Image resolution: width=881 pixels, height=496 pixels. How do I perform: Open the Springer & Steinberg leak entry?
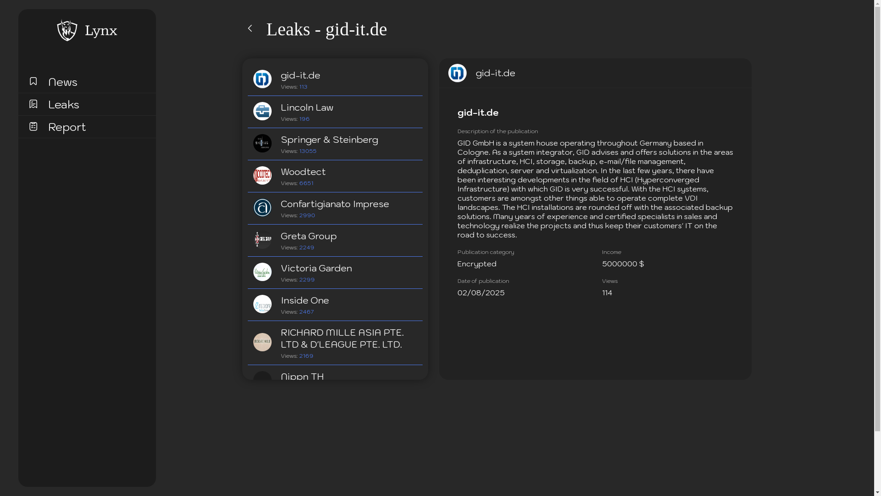pos(329,140)
